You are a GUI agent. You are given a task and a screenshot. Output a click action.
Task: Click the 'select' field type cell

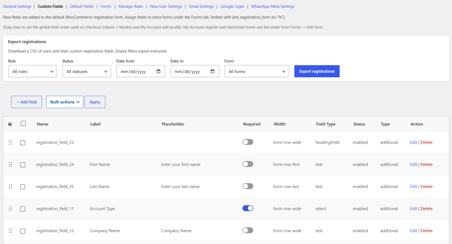click(321, 209)
